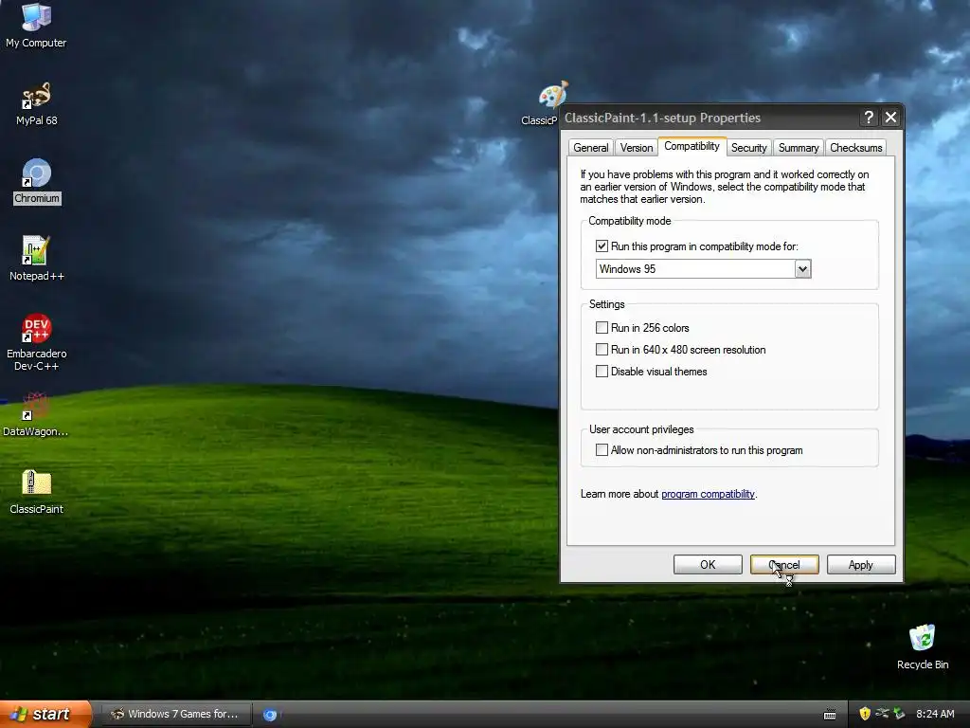
Task: Select the Compatibility tab
Action: tap(692, 146)
